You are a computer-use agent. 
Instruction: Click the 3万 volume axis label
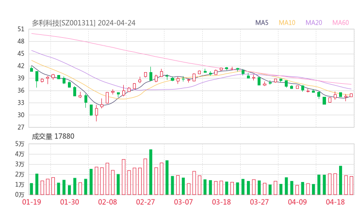coord(20,164)
